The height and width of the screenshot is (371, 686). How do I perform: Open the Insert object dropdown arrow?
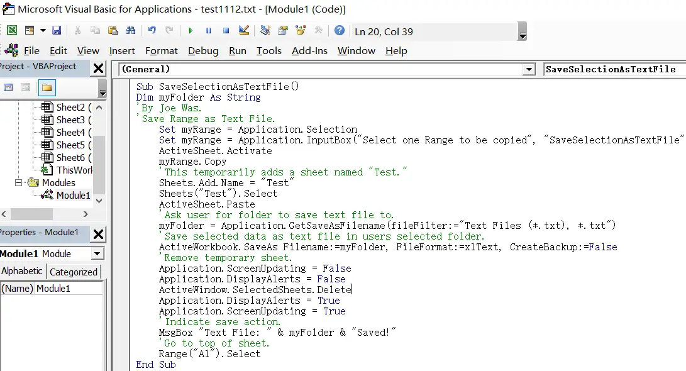pyautogui.click(x=43, y=30)
